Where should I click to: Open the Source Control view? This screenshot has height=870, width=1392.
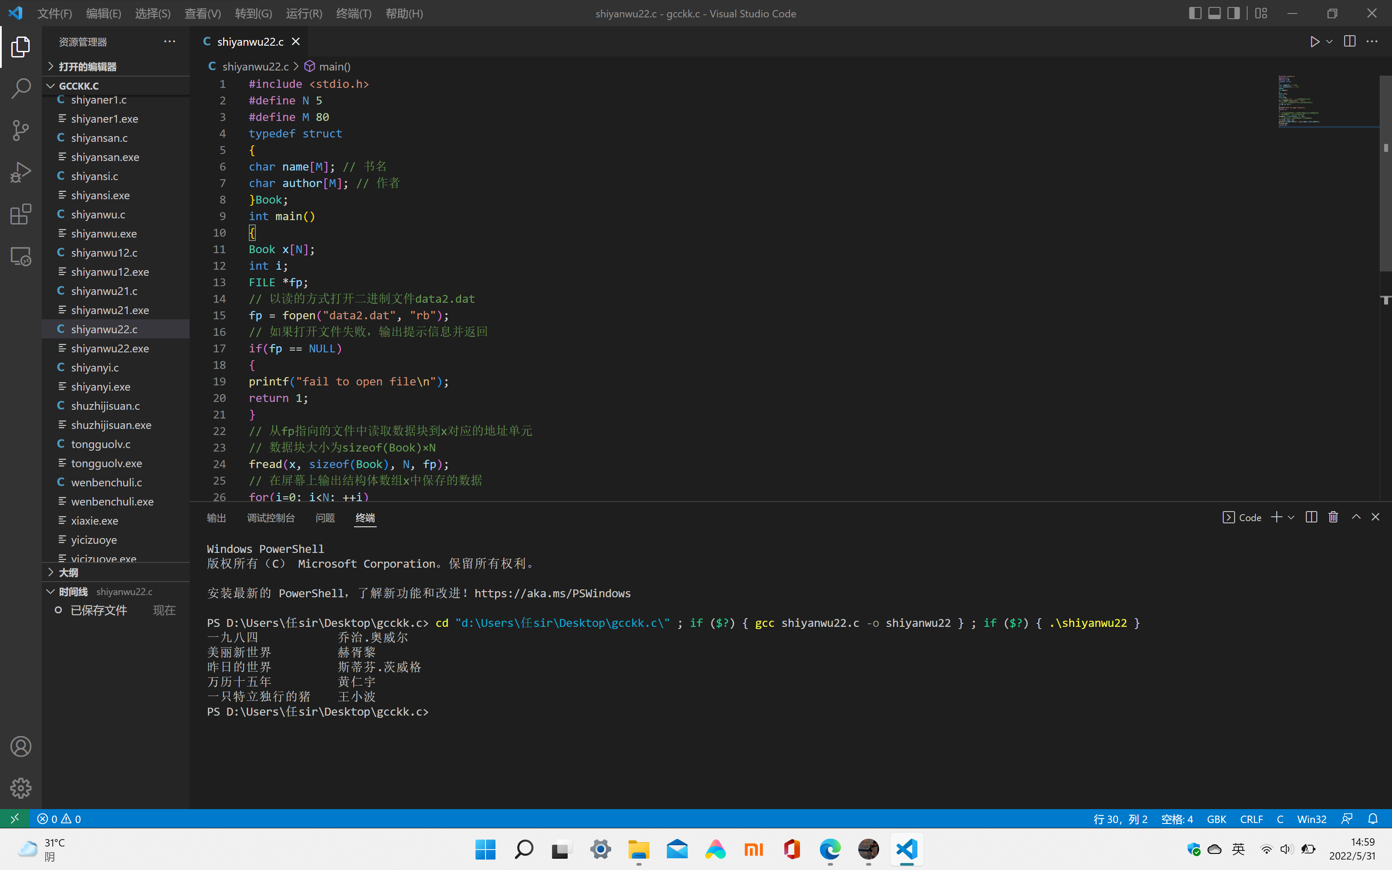pyautogui.click(x=21, y=130)
